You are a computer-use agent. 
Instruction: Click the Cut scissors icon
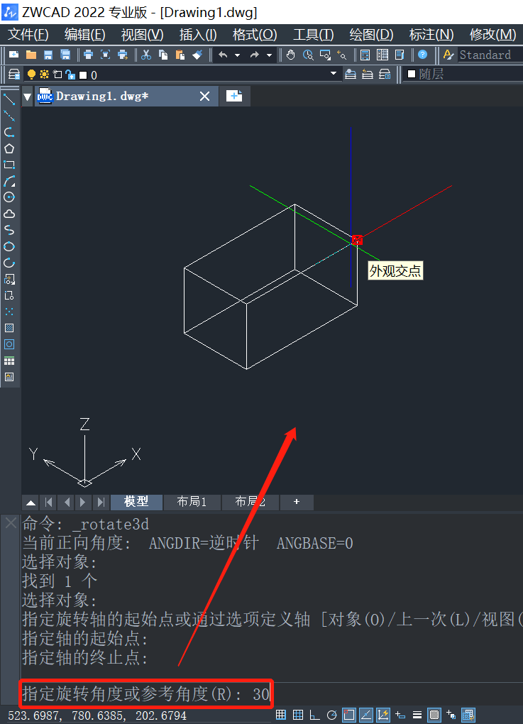146,55
